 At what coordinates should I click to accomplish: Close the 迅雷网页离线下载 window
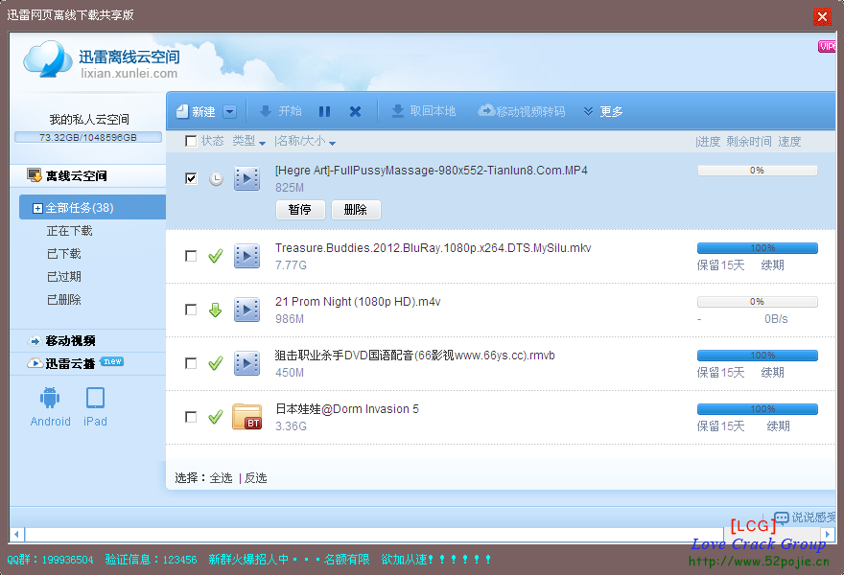[x=822, y=16]
